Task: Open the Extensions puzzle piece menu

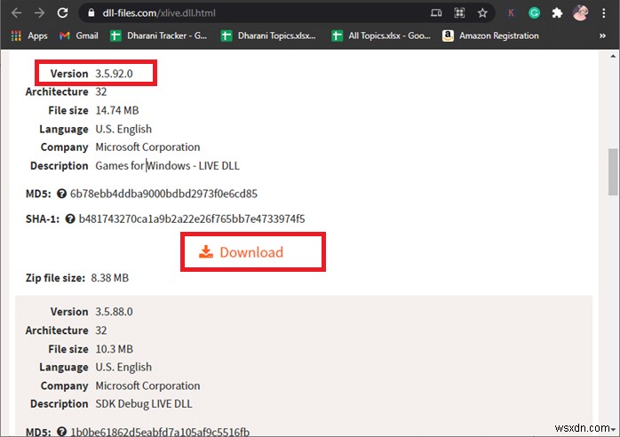Action: click(557, 13)
